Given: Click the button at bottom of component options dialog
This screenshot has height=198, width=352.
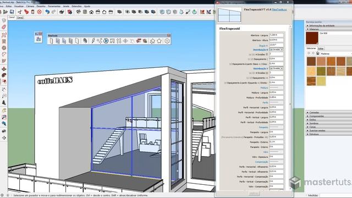Looking at the screenshot, I should point(254,194).
